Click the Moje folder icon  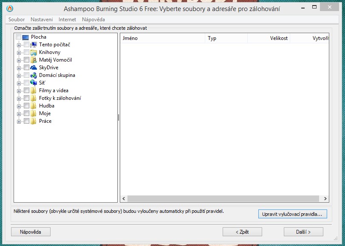coord(34,113)
